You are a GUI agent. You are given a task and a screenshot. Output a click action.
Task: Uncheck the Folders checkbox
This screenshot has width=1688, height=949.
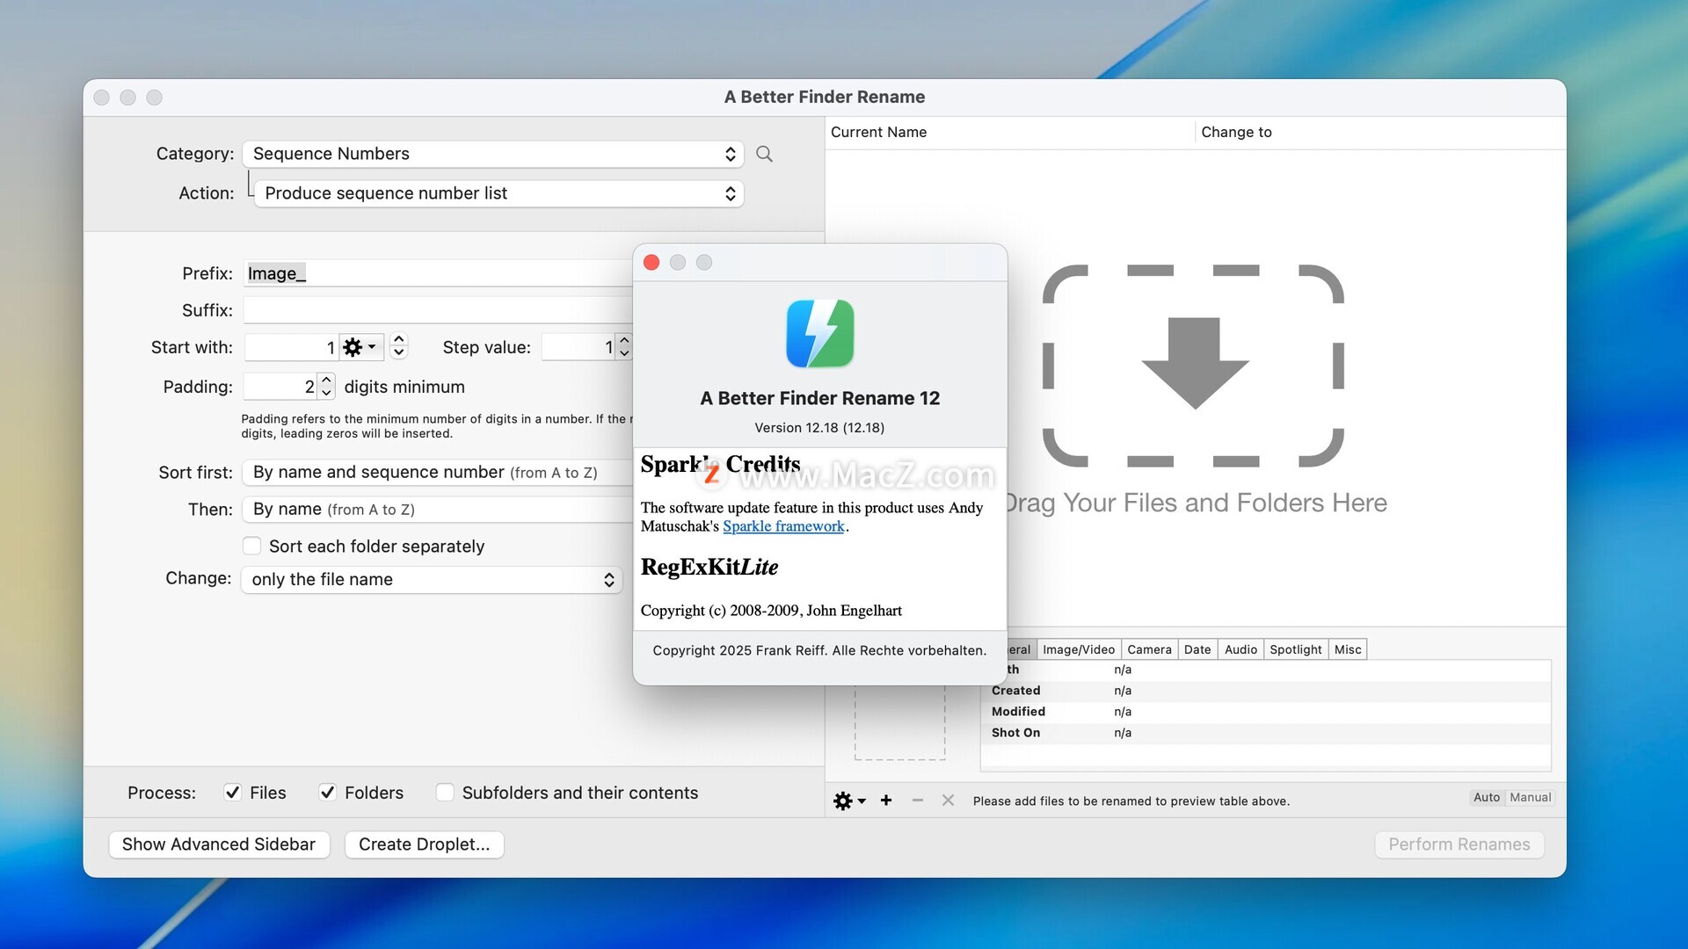(327, 793)
